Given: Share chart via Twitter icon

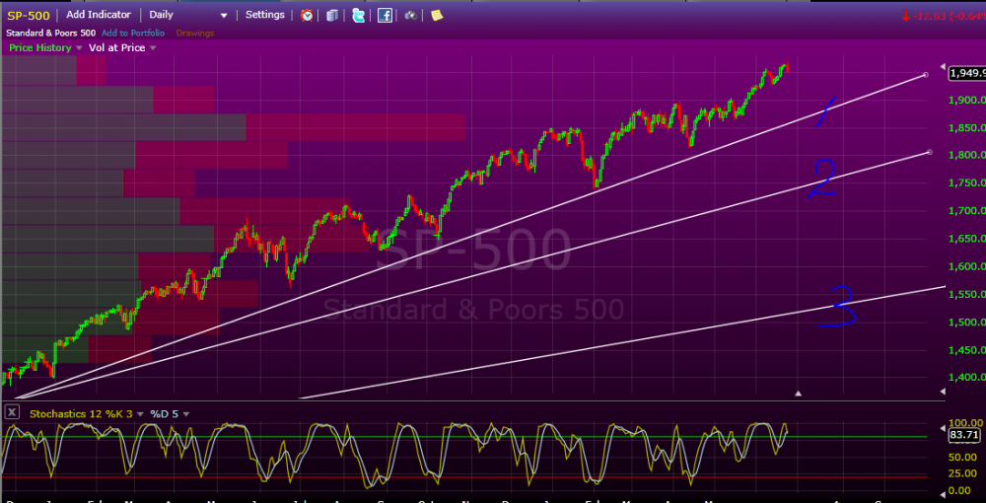Looking at the screenshot, I should [x=359, y=15].
